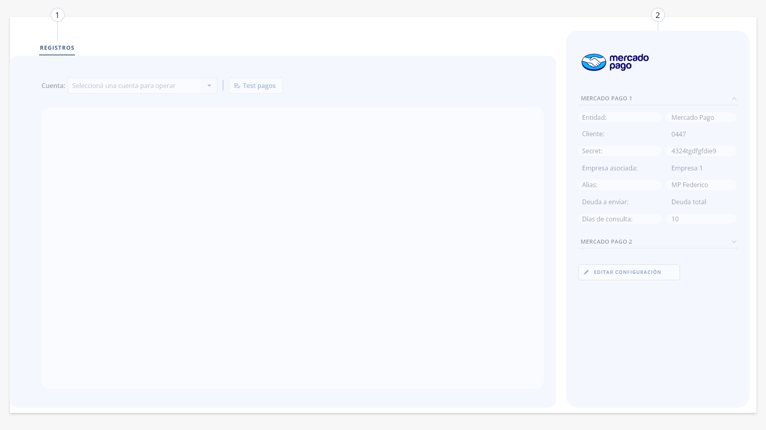Click the Empresa asociada: label
The image size is (766, 430).
pyautogui.click(x=610, y=168)
